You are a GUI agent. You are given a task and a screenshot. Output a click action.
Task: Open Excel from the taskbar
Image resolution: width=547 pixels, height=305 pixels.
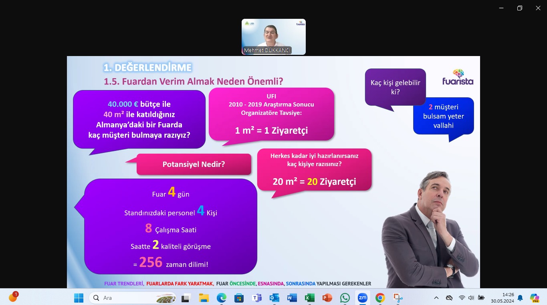[x=309, y=298]
